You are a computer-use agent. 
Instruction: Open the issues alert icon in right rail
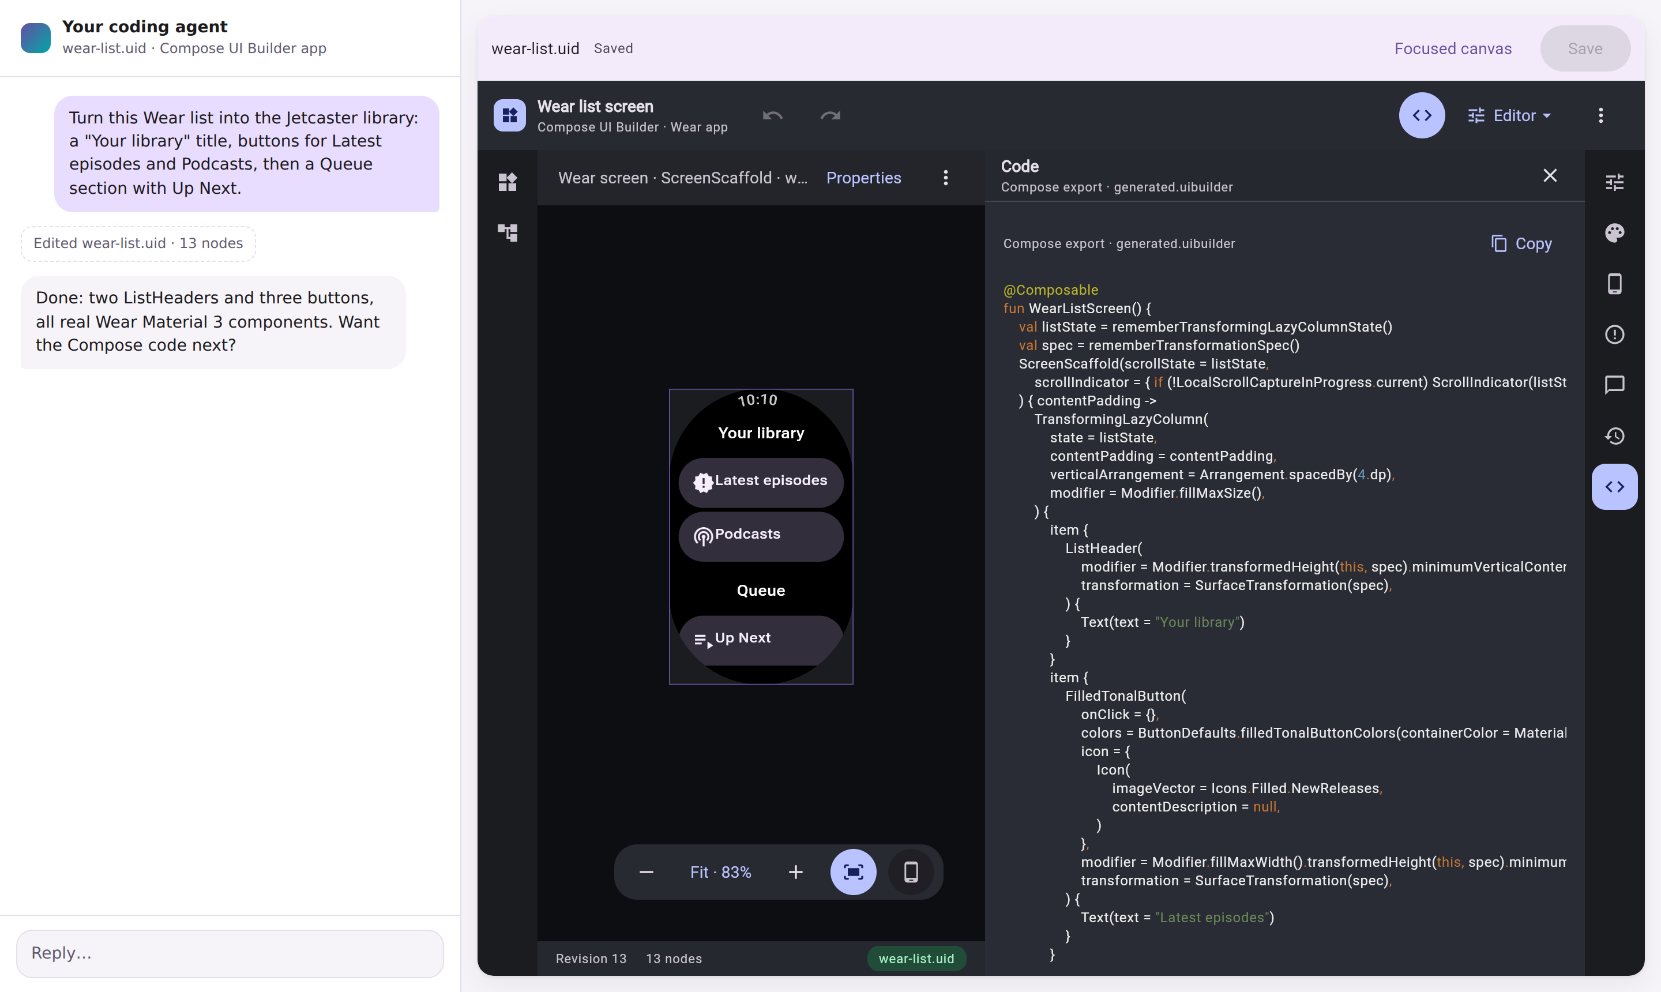pyautogui.click(x=1614, y=335)
